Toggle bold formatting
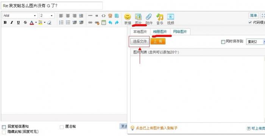 tap(5, 22)
